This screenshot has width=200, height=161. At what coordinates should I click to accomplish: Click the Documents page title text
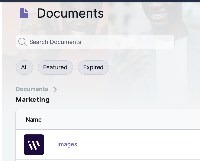(70, 13)
